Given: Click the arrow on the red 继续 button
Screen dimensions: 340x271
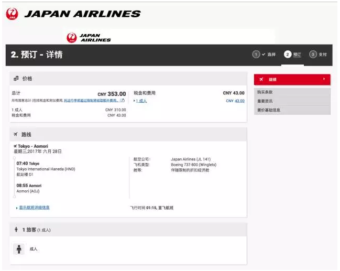Looking at the screenshot, I should [x=324, y=80].
